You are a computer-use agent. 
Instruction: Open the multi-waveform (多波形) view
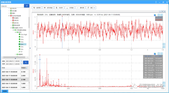tap(59, 8)
